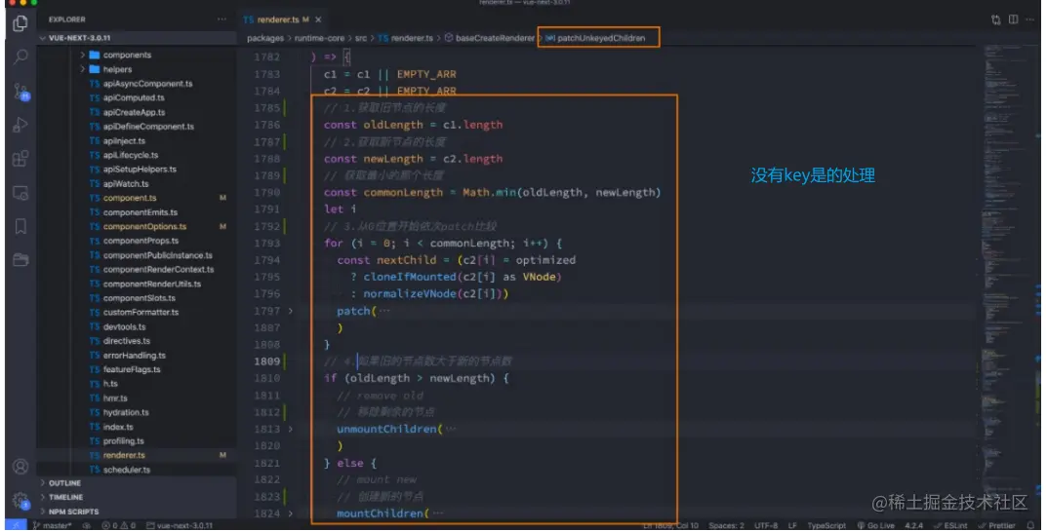
Task: Click line number 1809 in the gutter
Action: click(267, 361)
